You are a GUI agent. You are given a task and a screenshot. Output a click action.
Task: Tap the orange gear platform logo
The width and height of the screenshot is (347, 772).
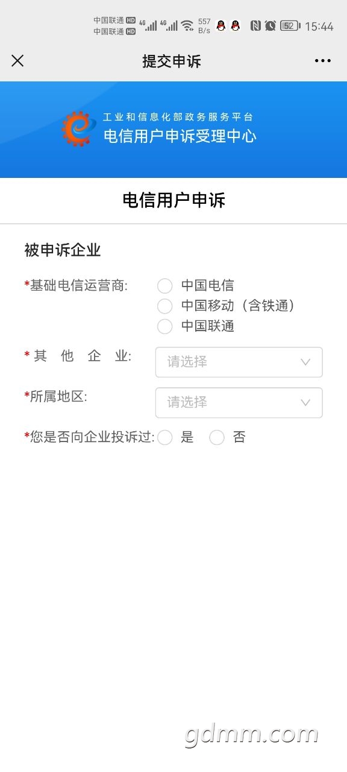77,128
